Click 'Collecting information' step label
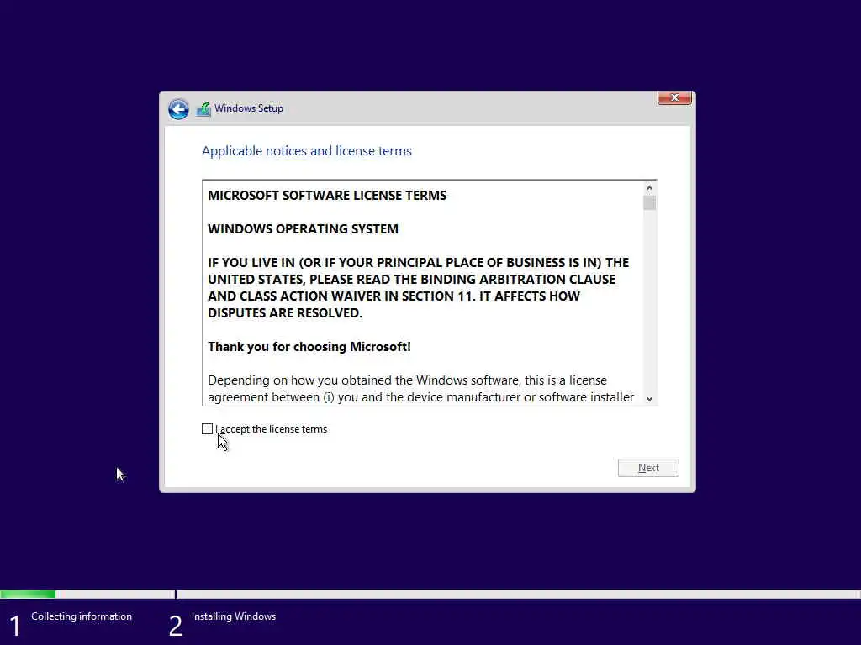861x645 pixels. pyautogui.click(x=82, y=616)
